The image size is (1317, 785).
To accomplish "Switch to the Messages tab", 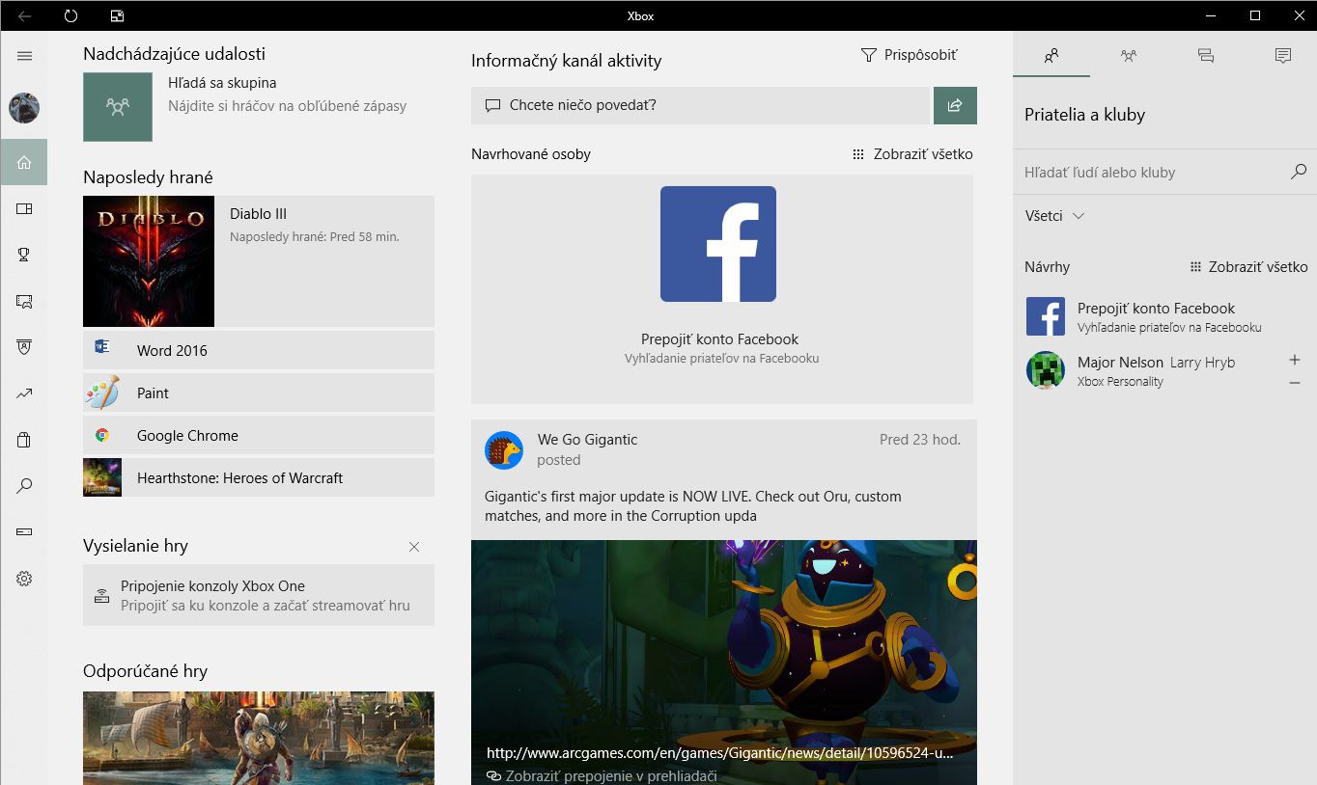I will point(1206,55).
